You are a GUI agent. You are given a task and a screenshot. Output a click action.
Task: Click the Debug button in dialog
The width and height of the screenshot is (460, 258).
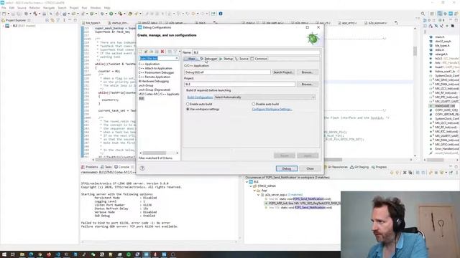pos(287,169)
